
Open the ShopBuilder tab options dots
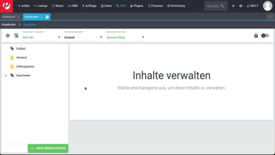tap(42, 17)
